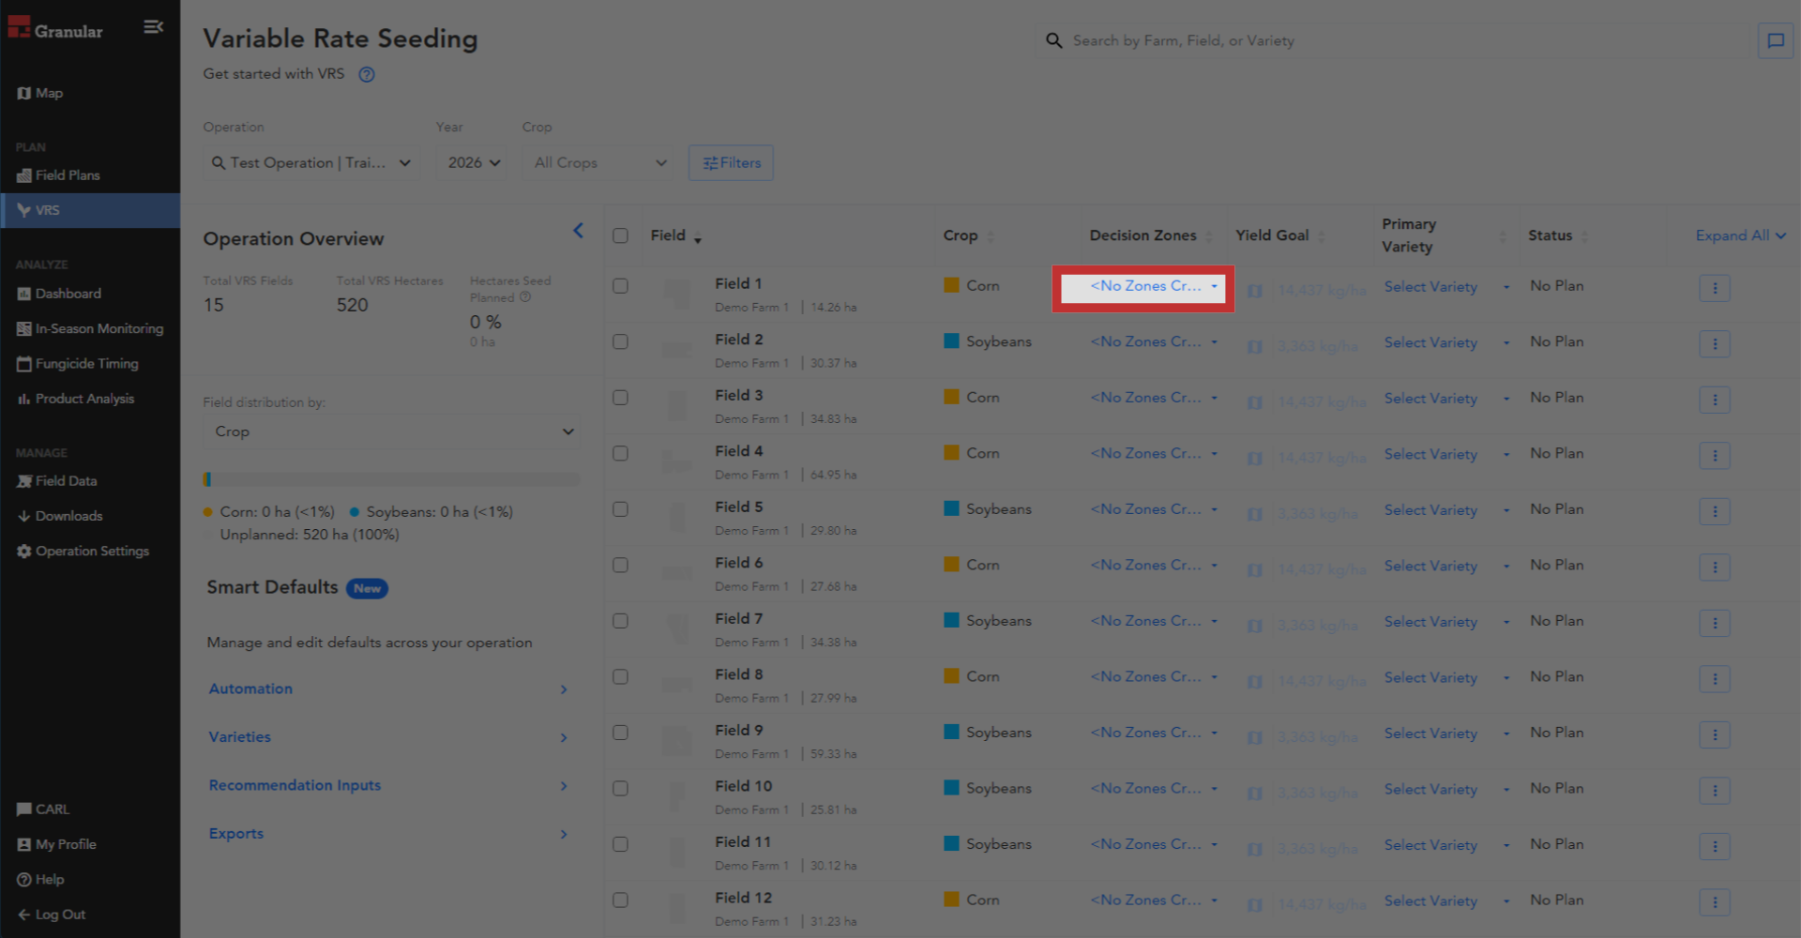The image size is (1801, 938).
Task: Open the Exports link
Action: click(388, 834)
